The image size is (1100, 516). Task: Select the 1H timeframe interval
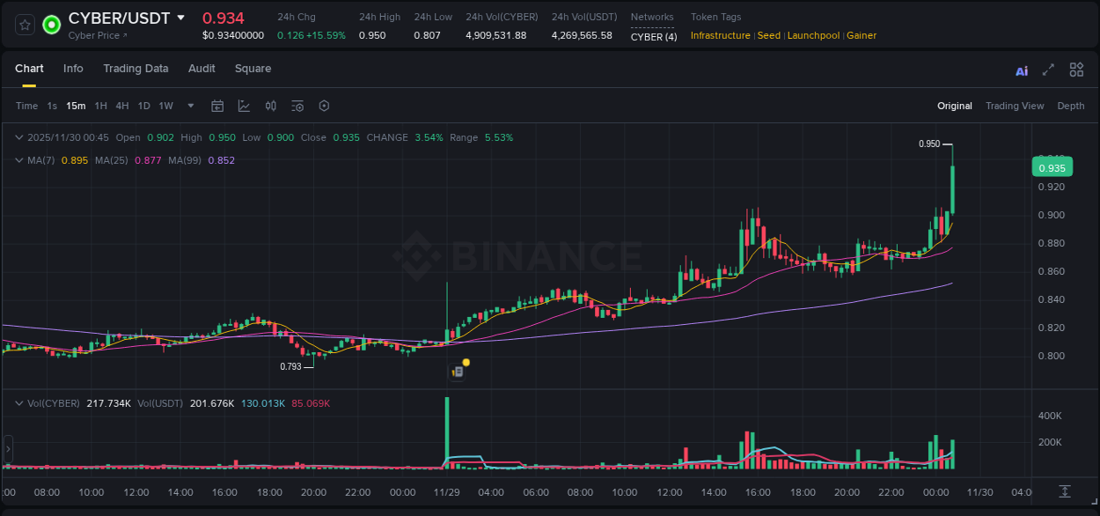[x=100, y=106]
